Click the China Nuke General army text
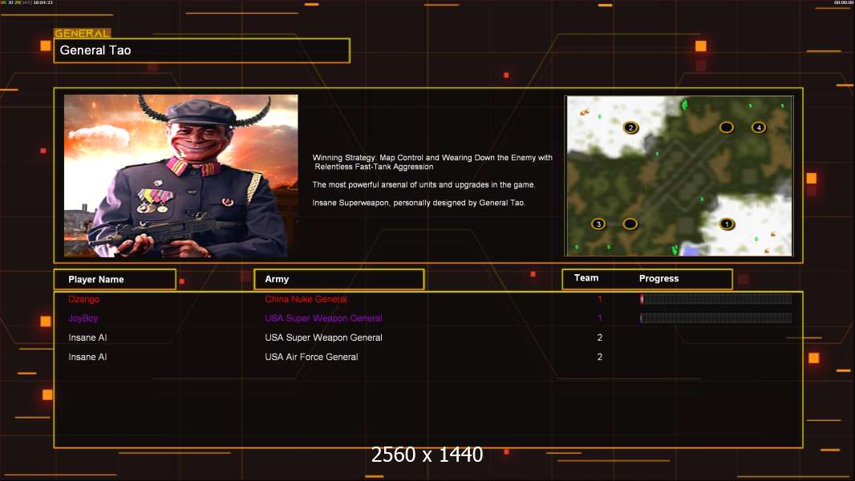 [x=306, y=299]
